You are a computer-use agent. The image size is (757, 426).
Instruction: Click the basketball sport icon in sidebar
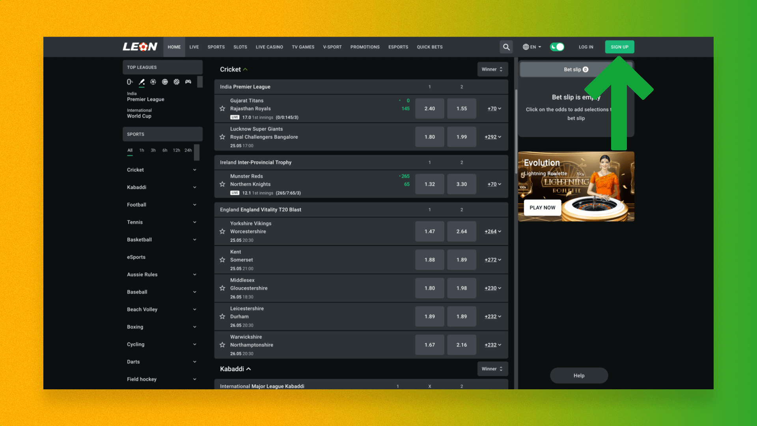[176, 82]
